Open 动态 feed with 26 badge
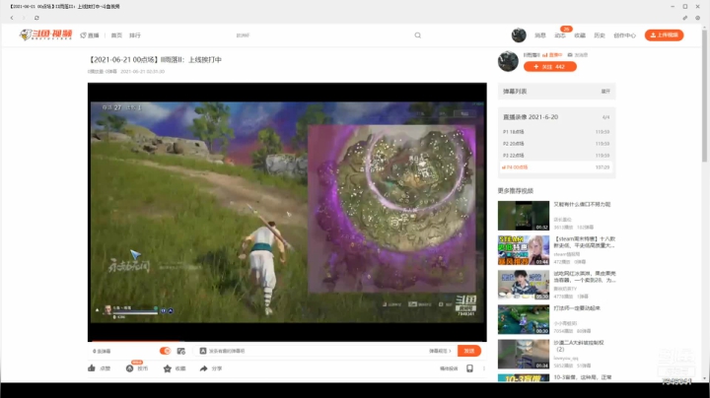This screenshot has height=398, width=710. click(560, 35)
